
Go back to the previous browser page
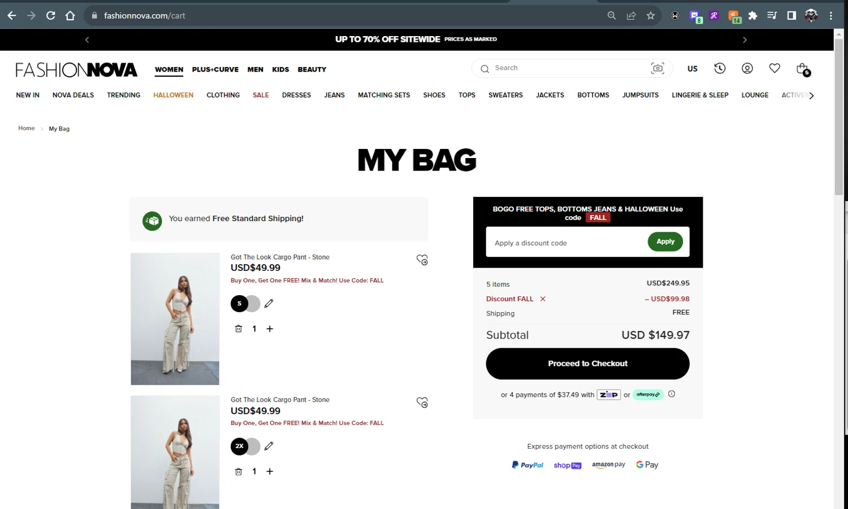(x=12, y=16)
